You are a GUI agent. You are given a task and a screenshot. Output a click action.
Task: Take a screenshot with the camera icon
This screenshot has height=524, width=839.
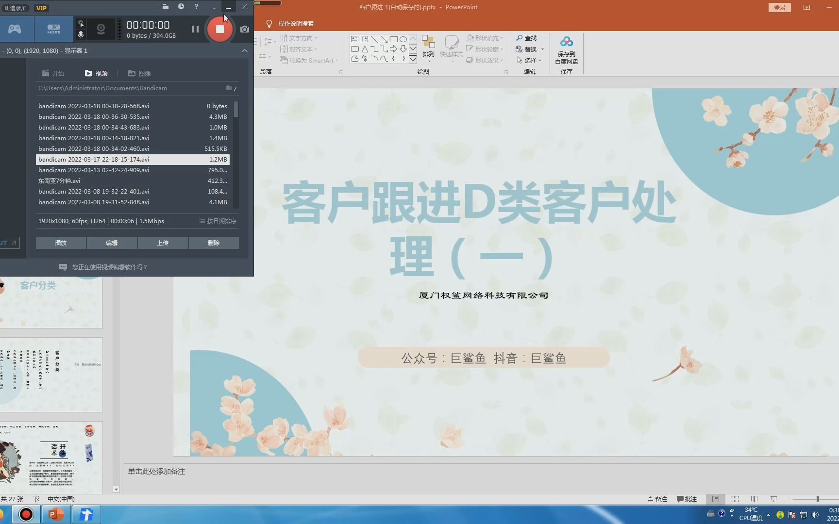(x=245, y=29)
